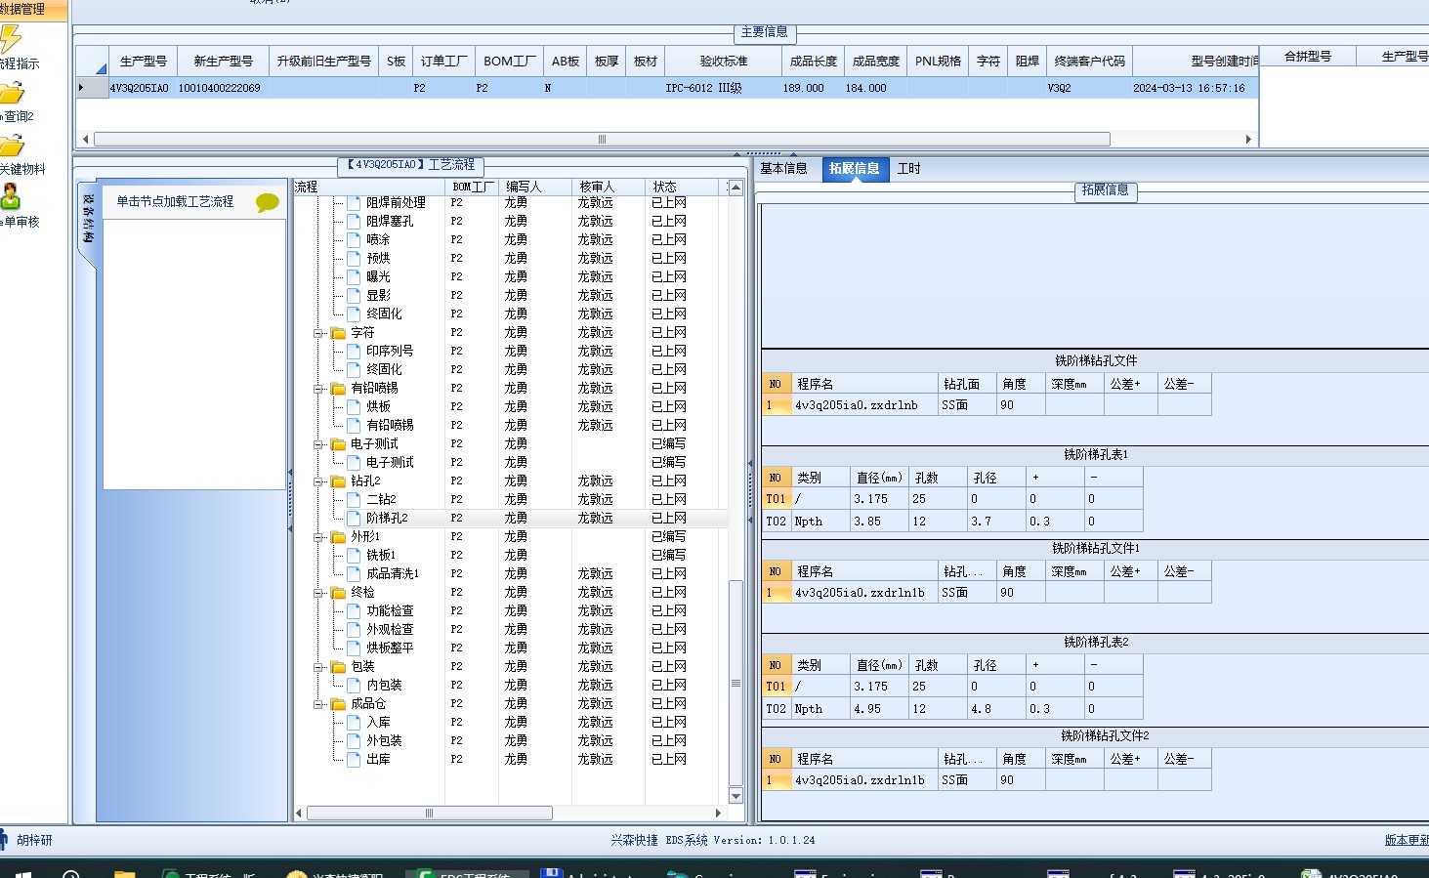1429x878 pixels.
Task: Click the process tree scroll-up arrow
Action: (x=736, y=188)
